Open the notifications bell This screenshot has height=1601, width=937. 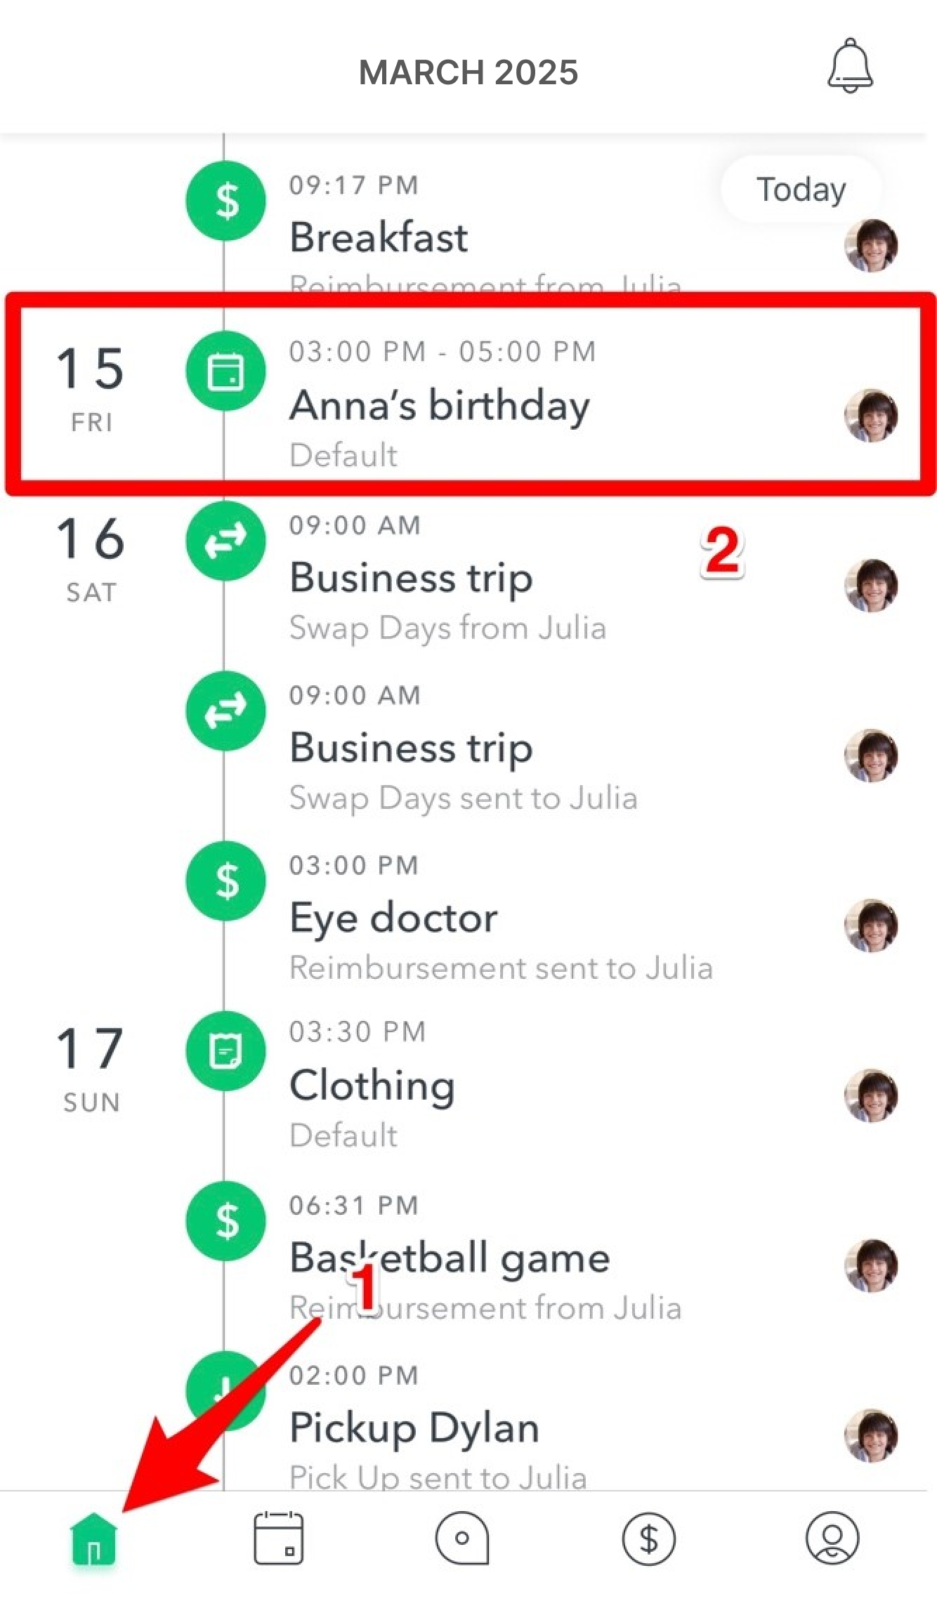[x=850, y=67]
